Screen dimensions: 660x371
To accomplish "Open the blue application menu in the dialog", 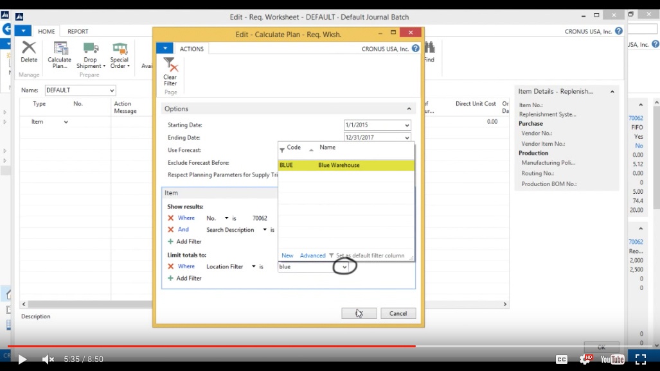I will coord(165,48).
